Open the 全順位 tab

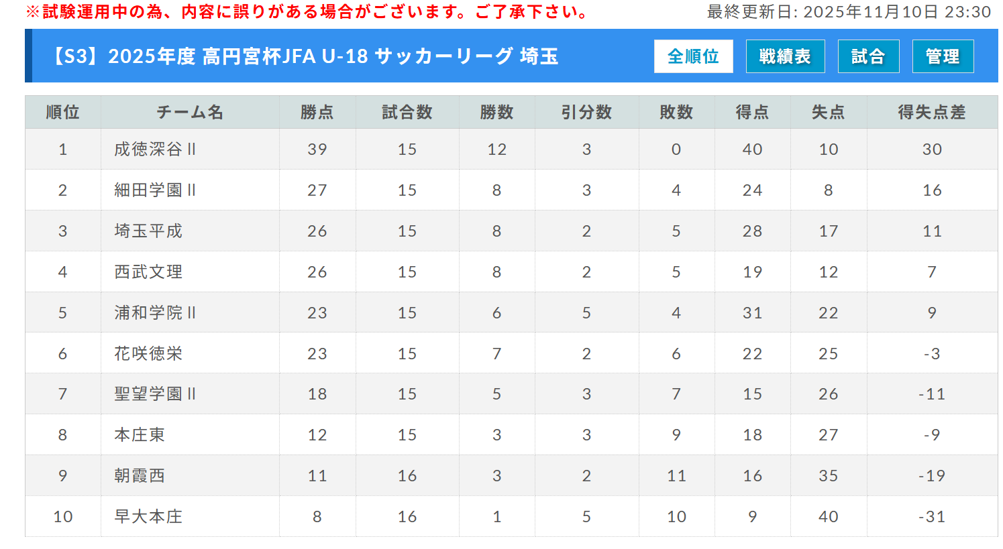(x=693, y=56)
